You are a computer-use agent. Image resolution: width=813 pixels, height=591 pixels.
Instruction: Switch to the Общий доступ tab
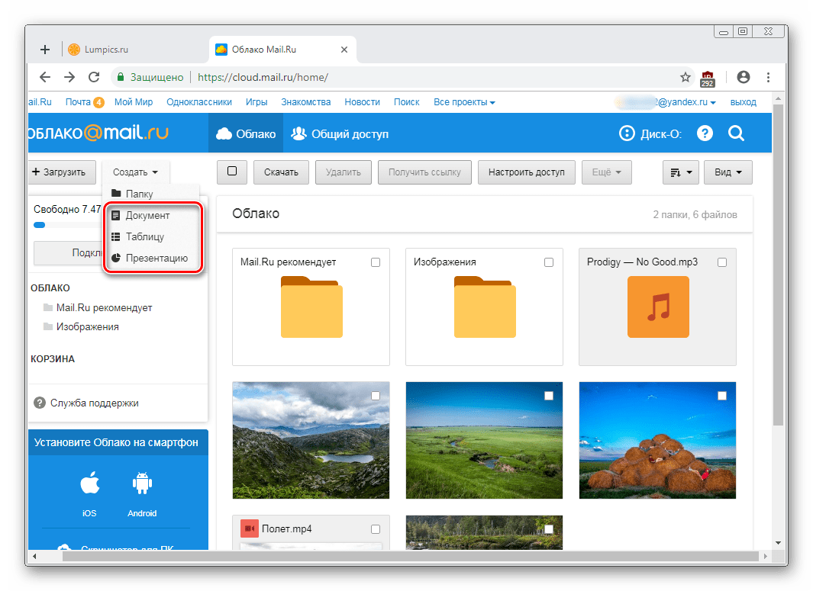coord(340,134)
